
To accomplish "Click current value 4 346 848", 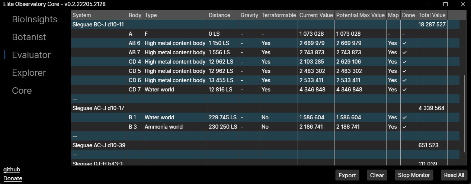I will click(312, 90).
